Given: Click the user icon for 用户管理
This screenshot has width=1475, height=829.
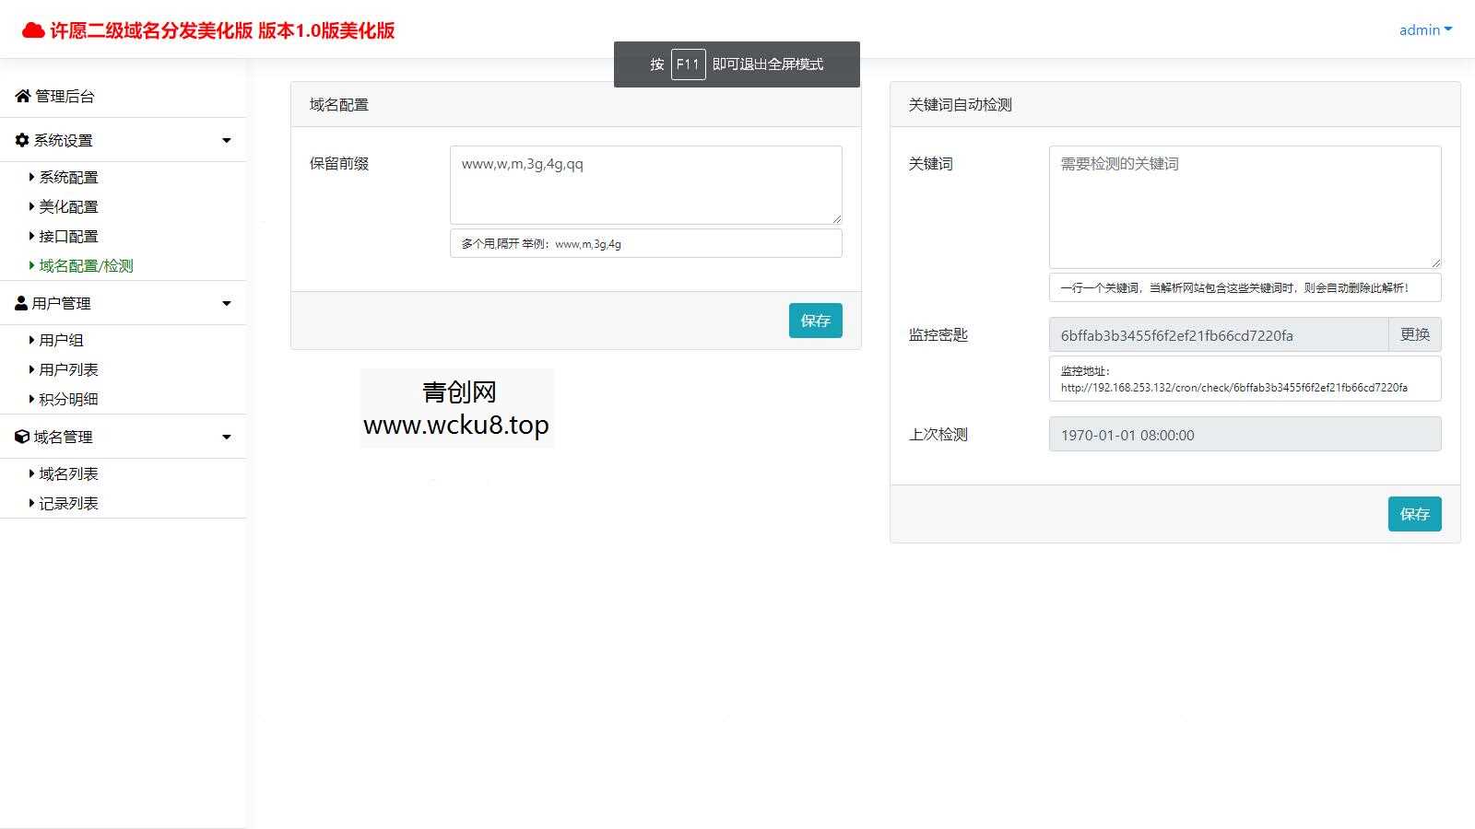Looking at the screenshot, I should [x=20, y=302].
